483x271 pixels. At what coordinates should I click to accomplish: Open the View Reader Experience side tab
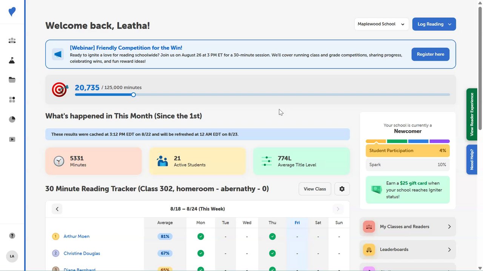[x=472, y=114]
